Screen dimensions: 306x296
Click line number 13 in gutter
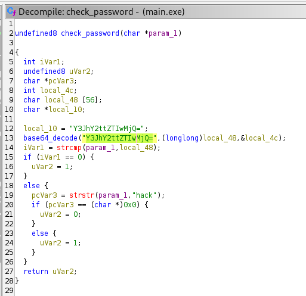(9, 138)
